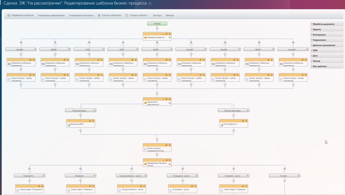Add branch to 'Определение текущего статуса' block
The height and width of the screenshot is (195, 345).
[170, 164]
